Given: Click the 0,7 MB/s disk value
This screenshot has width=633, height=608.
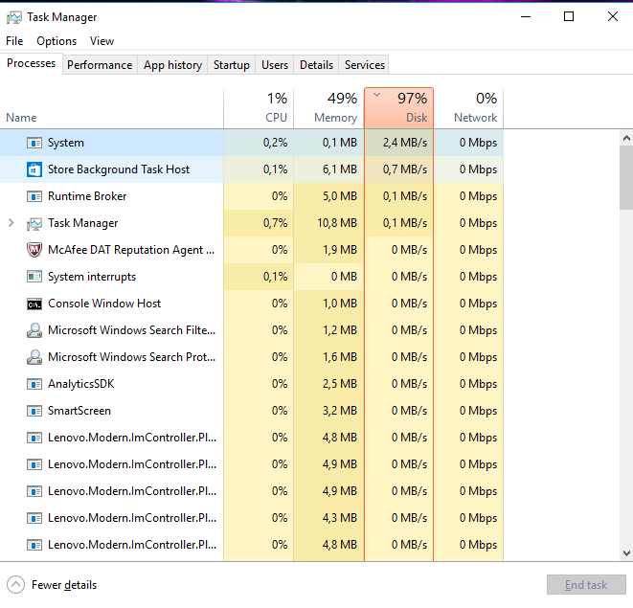Looking at the screenshot, I should (405, 169).
